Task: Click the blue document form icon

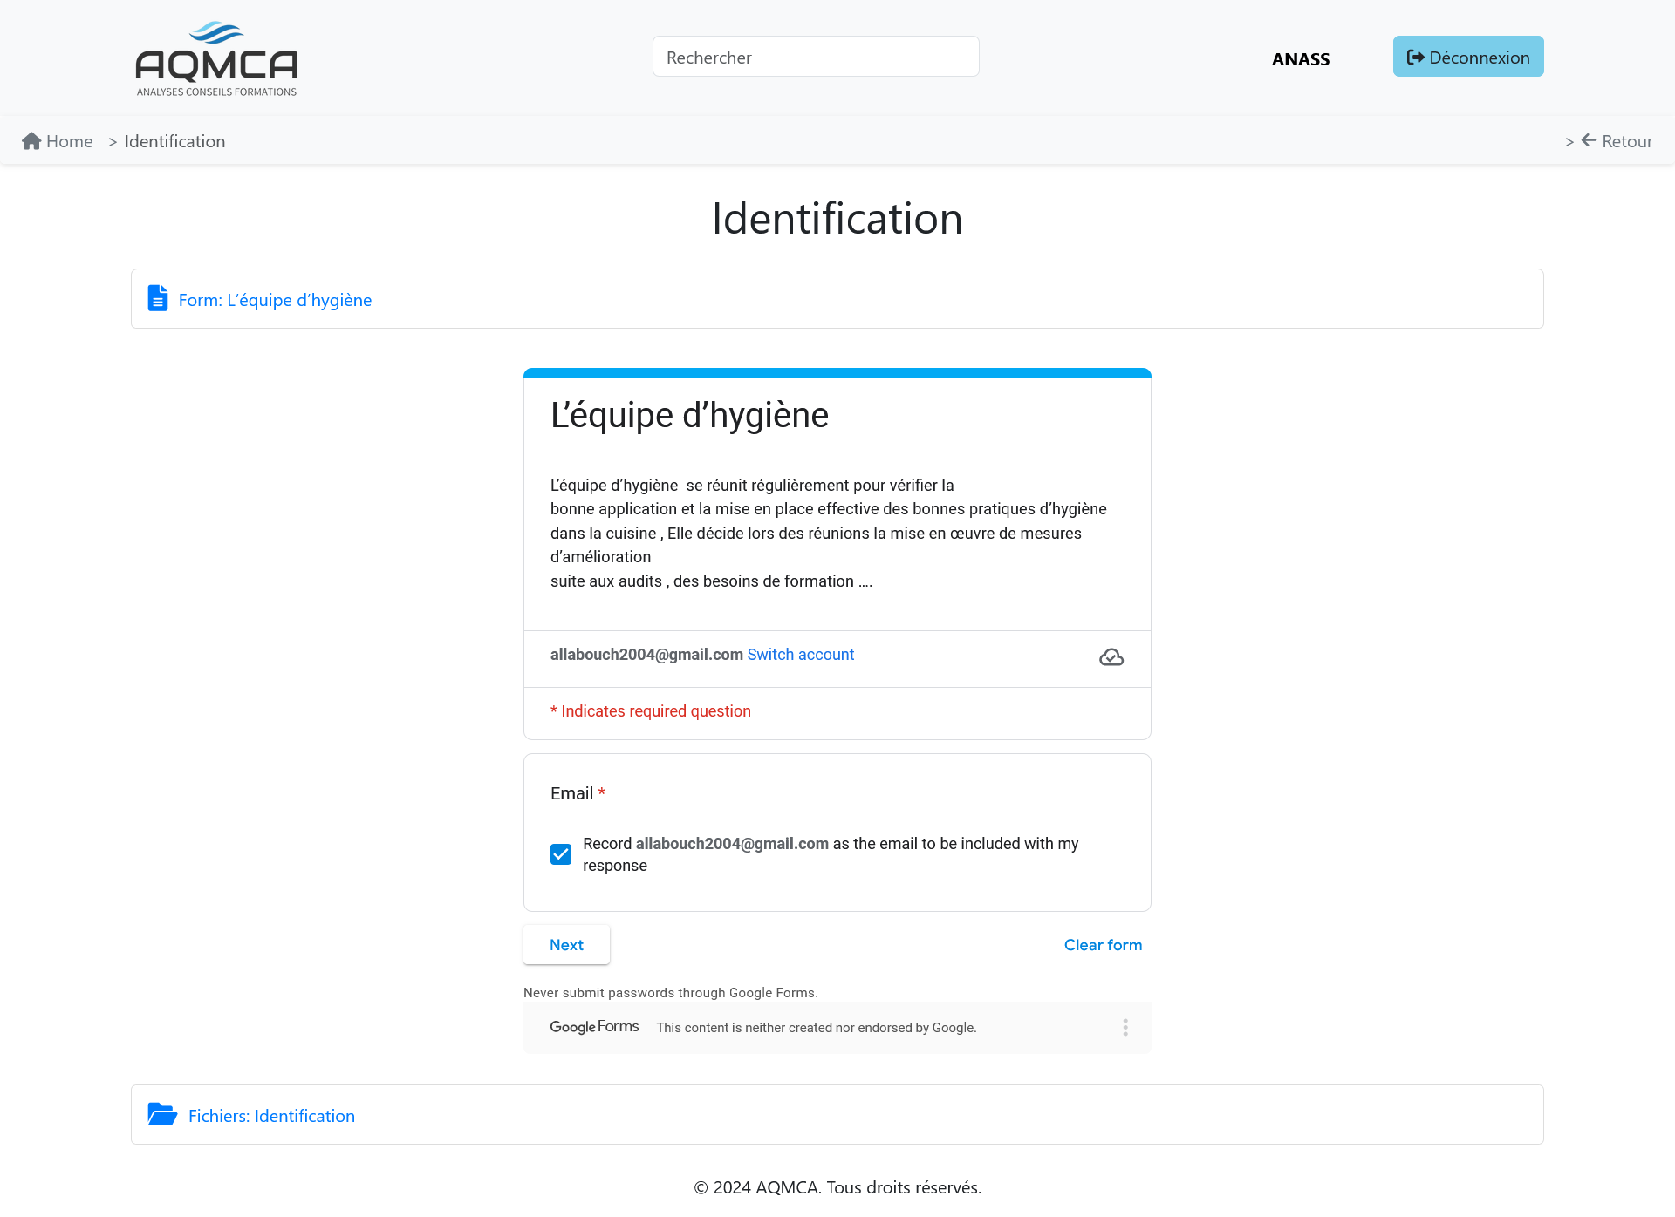Action: coord(158,298)
